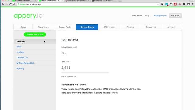Screen dimensions: 195x110
Task: Open the API Express tab
Action: pos(109,27)
